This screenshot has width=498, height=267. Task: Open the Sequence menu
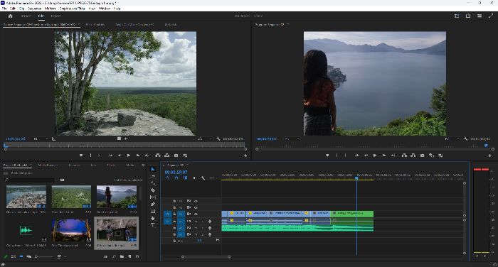point(35,9)
